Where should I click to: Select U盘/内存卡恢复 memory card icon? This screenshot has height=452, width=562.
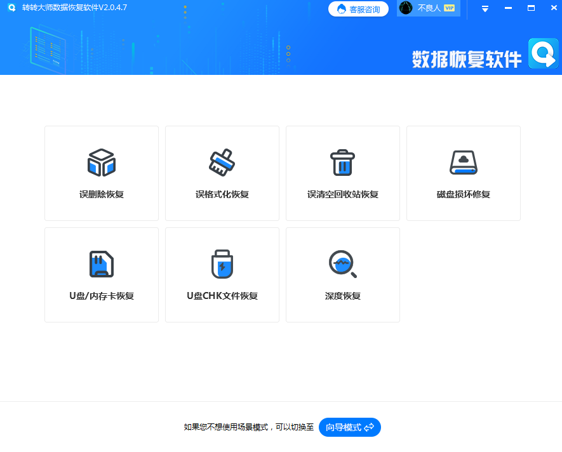pos(101,263)
